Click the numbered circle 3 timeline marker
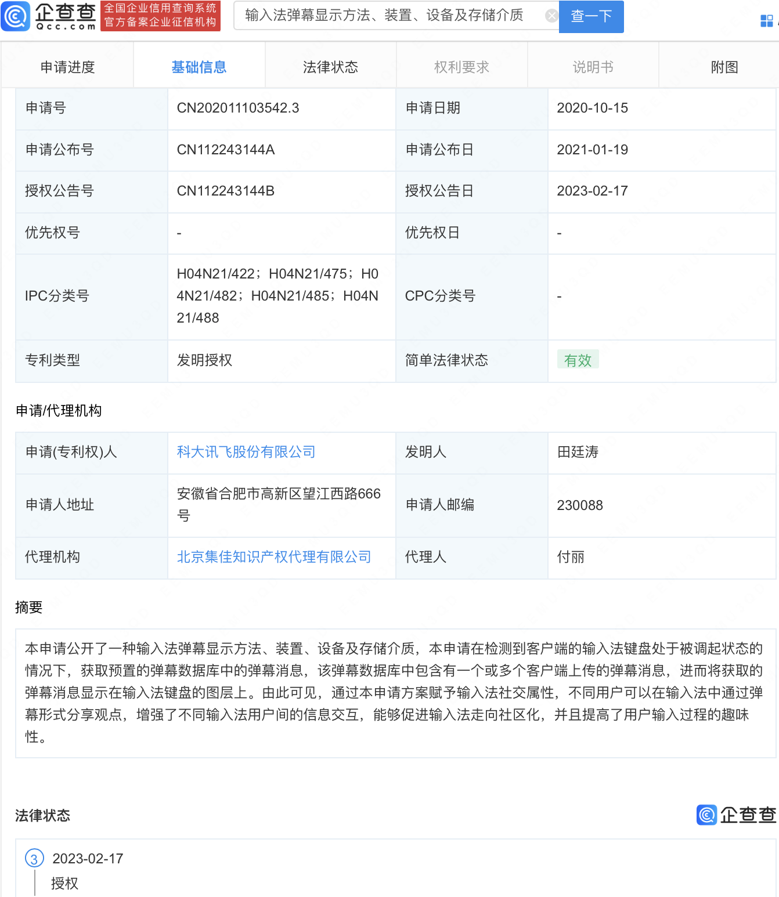 (x=34, y=858)
